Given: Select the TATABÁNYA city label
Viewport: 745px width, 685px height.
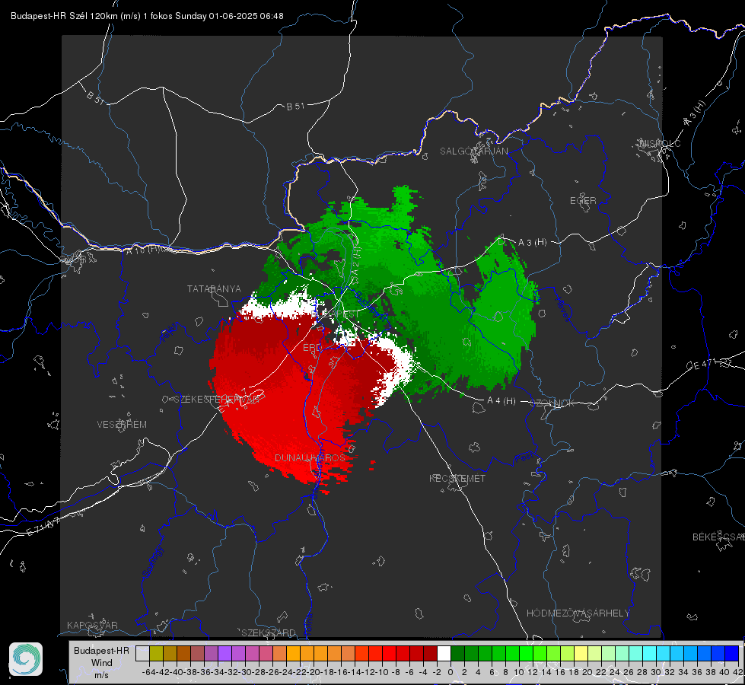Looking at the screenshot, I should 214,289.
